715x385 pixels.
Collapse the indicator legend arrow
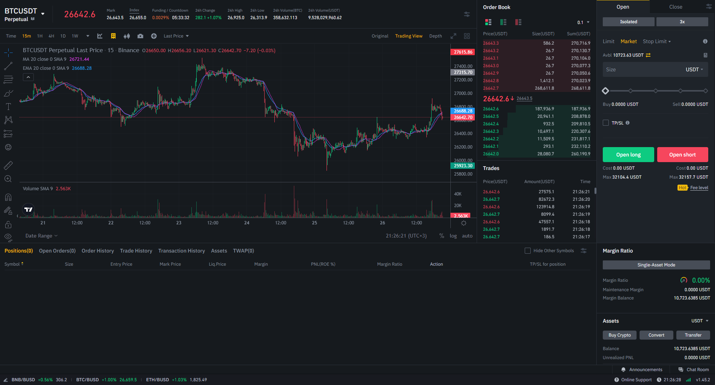(28, 77)
